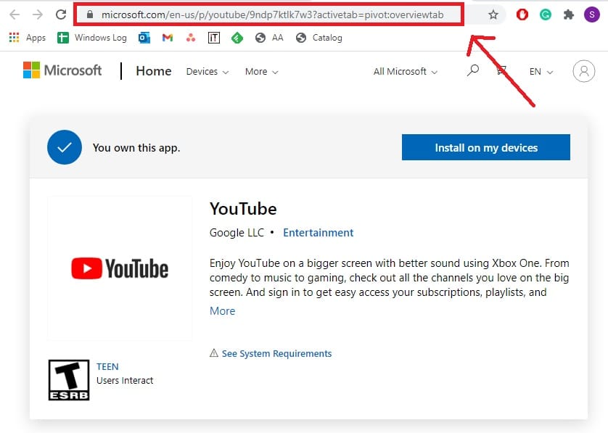Image resolution: width=608 pixels, height=433 pixels.
Task: Open the Outlook bookmark icon
Action: tap(142, 37)
